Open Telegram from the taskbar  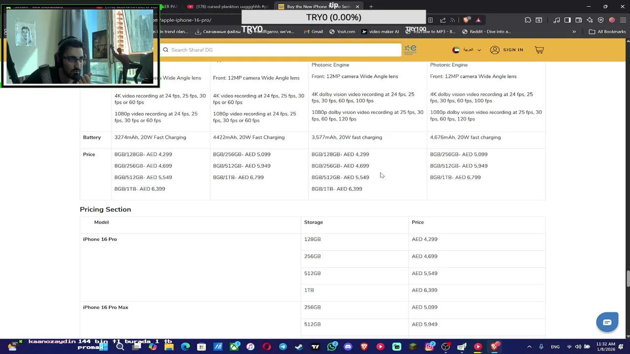(x=283, y=347)
